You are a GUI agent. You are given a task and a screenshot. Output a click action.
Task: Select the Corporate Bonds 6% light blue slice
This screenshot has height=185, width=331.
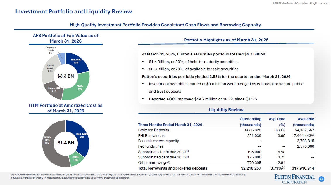(62, 58)
